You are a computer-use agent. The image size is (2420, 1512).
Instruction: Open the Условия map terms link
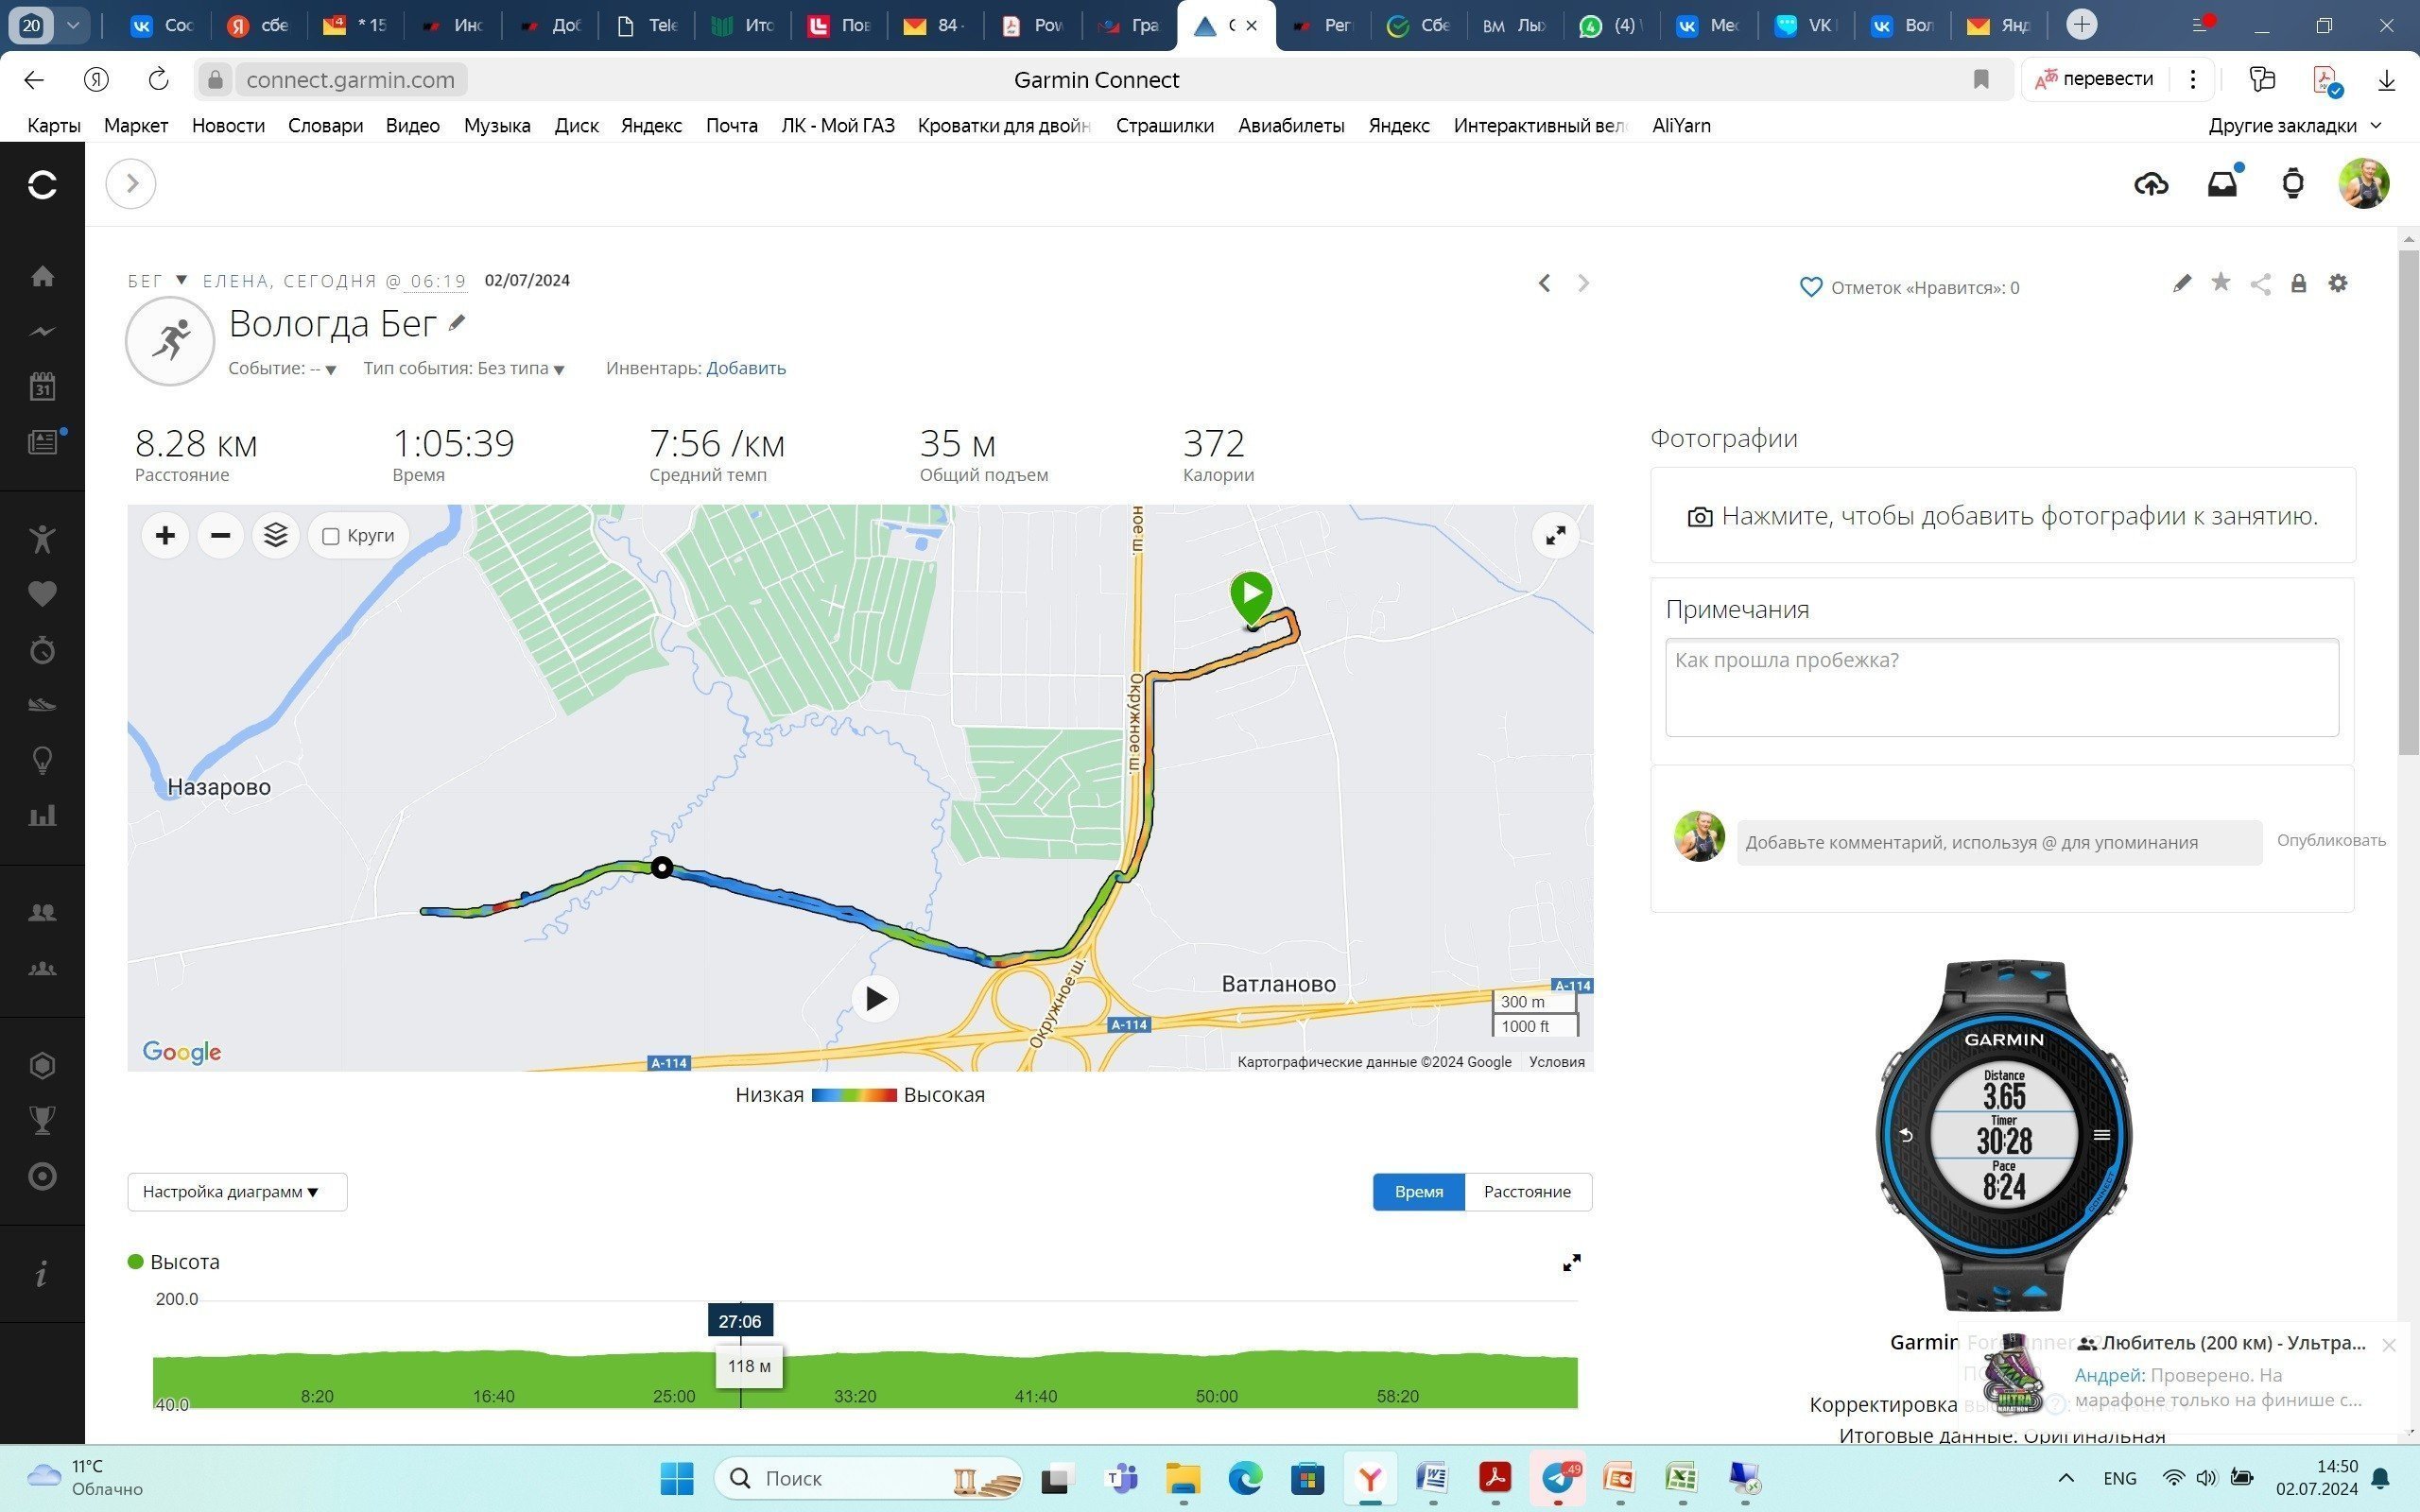click(1556, 1062)
